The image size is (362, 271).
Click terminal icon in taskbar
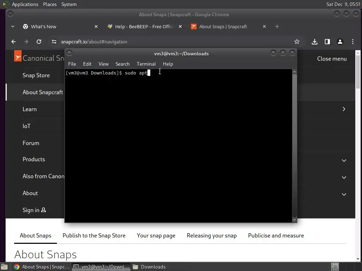click(x=76, y=267)
